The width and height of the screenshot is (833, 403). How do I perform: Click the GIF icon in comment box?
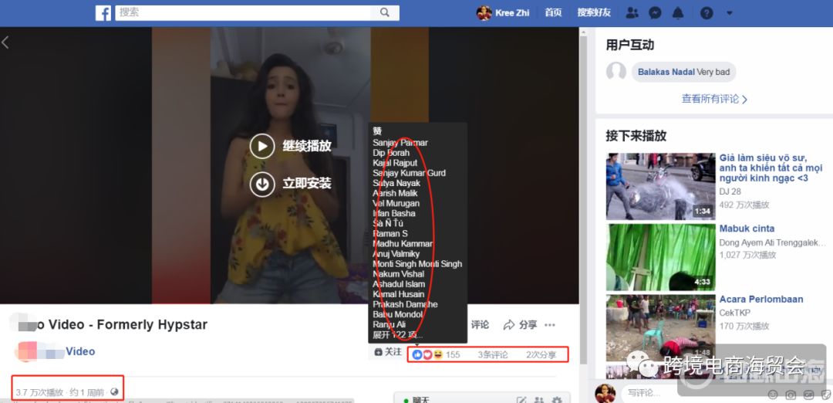point(808,395)
